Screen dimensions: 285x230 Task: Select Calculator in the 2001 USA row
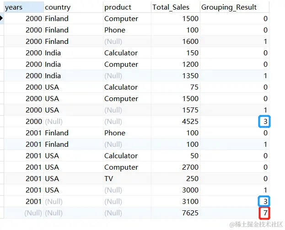pos(127,155)
